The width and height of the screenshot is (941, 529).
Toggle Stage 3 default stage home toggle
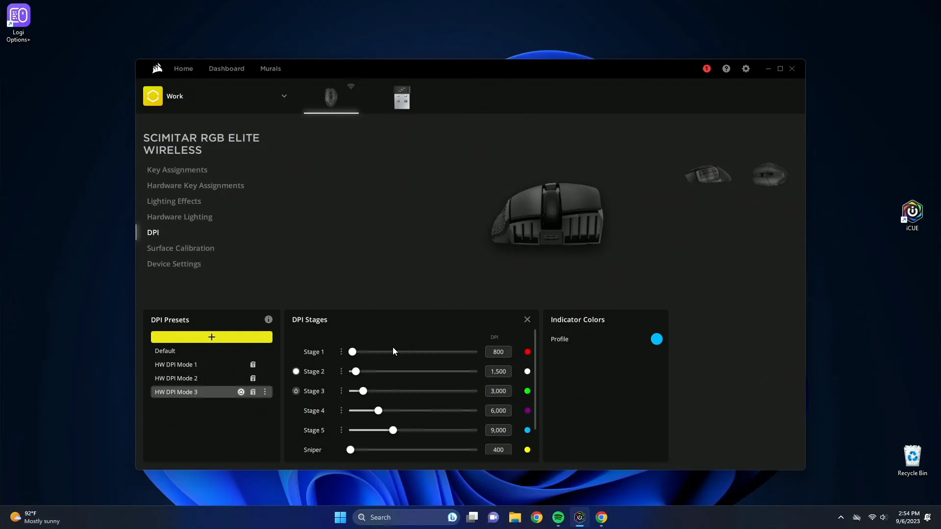(x=296, y=391)
